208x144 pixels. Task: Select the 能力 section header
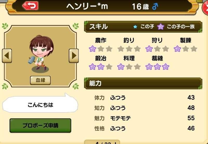click(143, 83)
